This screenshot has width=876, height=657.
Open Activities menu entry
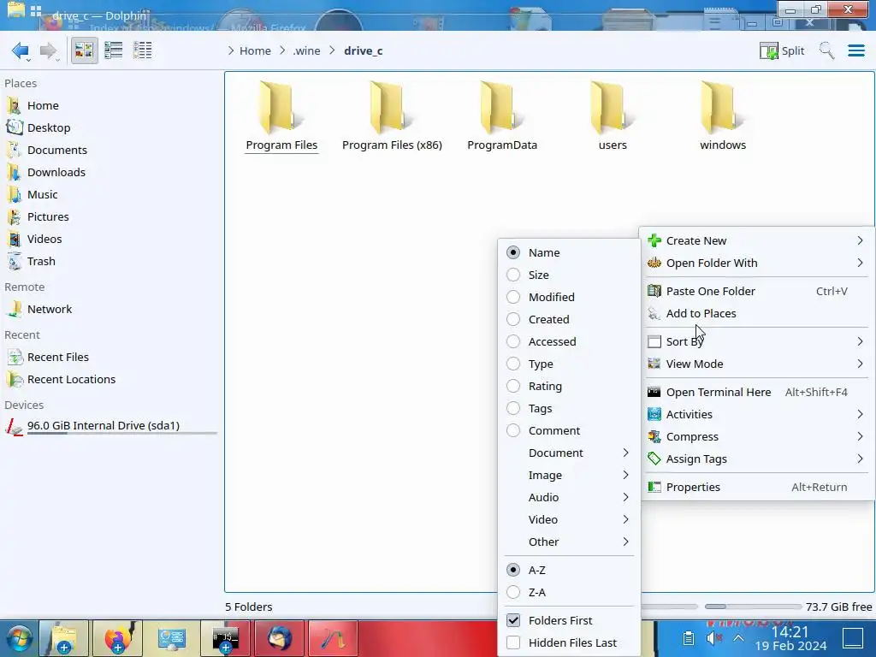click(756, 415)
